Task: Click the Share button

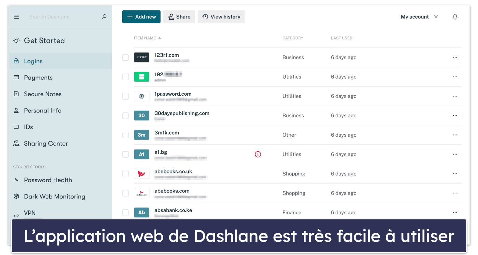Action: tap(179, 17)
